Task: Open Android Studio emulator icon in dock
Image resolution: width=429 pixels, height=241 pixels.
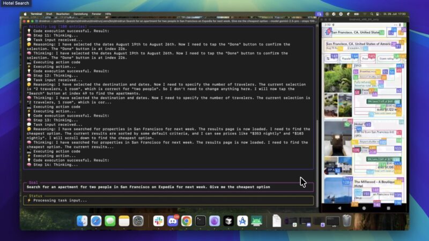Action: (256, 221)
